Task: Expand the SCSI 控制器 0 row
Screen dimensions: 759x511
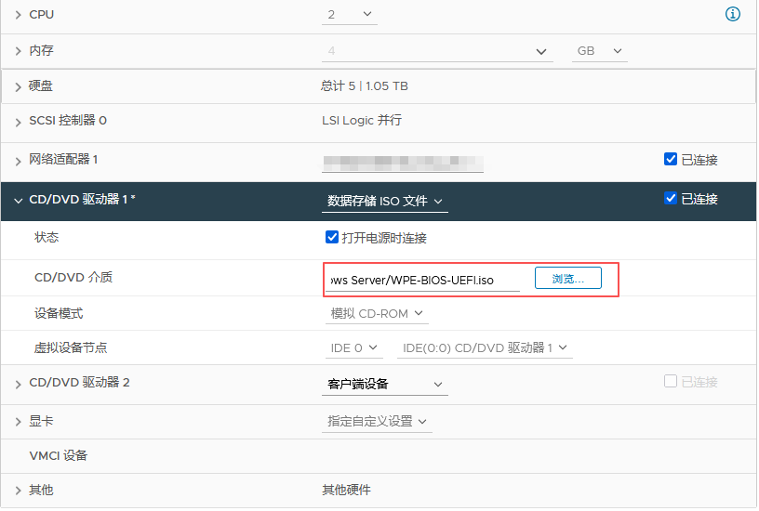Action: click(x=19, y=121)
